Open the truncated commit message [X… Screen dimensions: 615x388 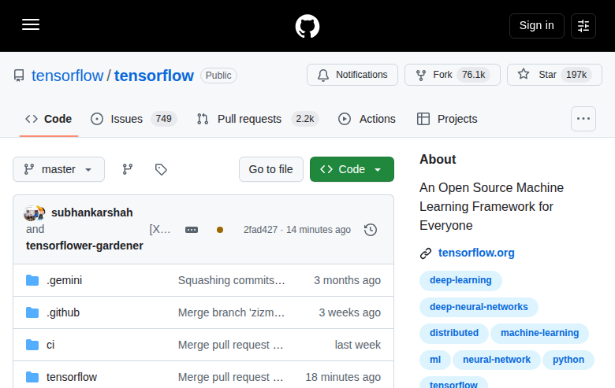(x=160, y=230)
